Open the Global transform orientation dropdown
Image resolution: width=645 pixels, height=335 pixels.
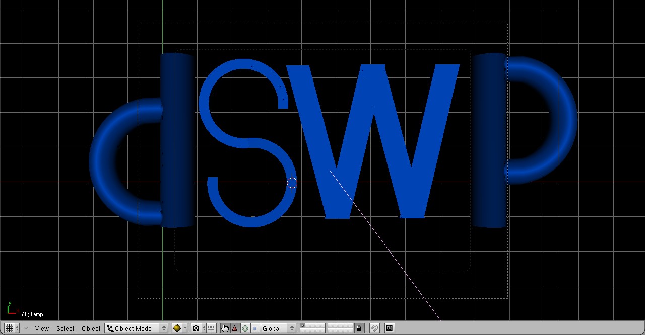278,328
